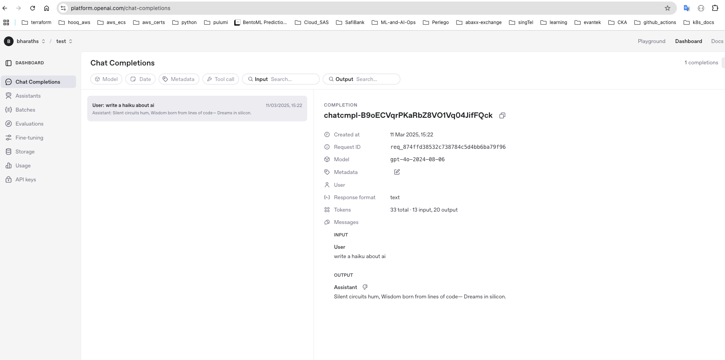Image resolution: width=725 pixels, height=360 pixels.
Task: Open the Google Translate extension icon
Action: (687, 8)
